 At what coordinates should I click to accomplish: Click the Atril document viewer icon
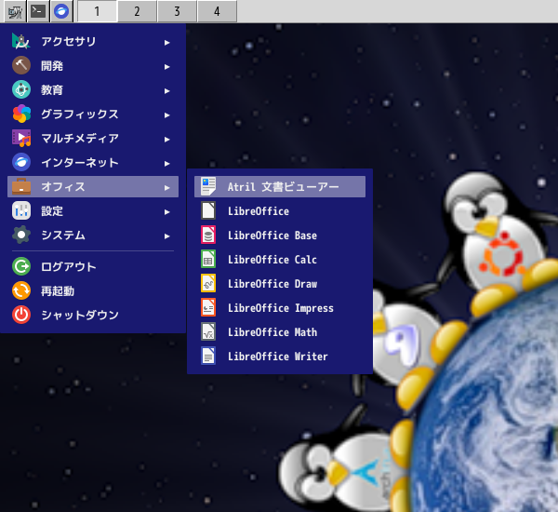(207, 187)
